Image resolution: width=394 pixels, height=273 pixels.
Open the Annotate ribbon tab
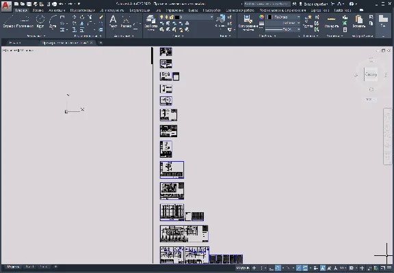pyautogui.click(x=57, y=10)
